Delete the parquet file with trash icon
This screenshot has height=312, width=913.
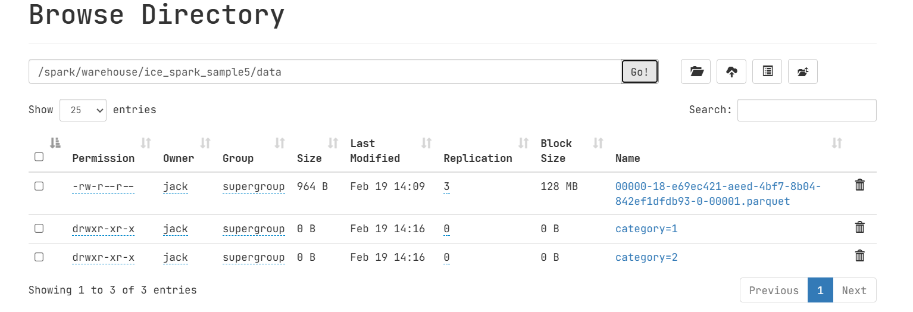pos(859,185)
